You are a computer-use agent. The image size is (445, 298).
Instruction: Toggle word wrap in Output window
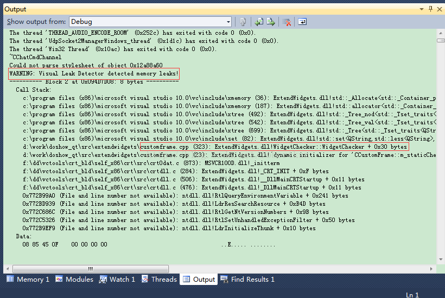[x=302, y=22]
